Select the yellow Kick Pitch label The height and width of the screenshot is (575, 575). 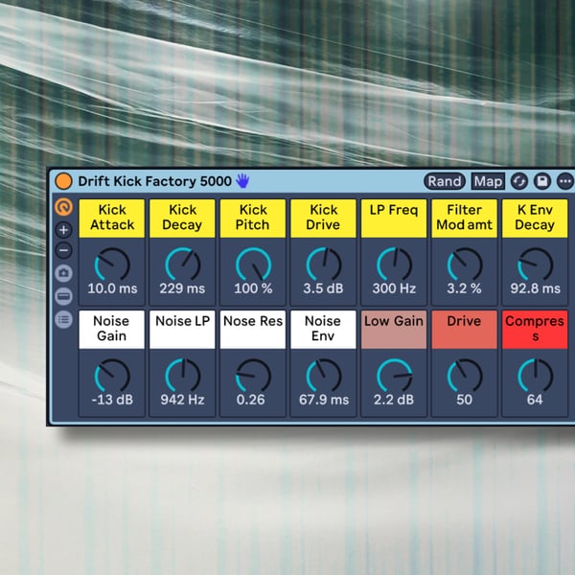[253, 218]
